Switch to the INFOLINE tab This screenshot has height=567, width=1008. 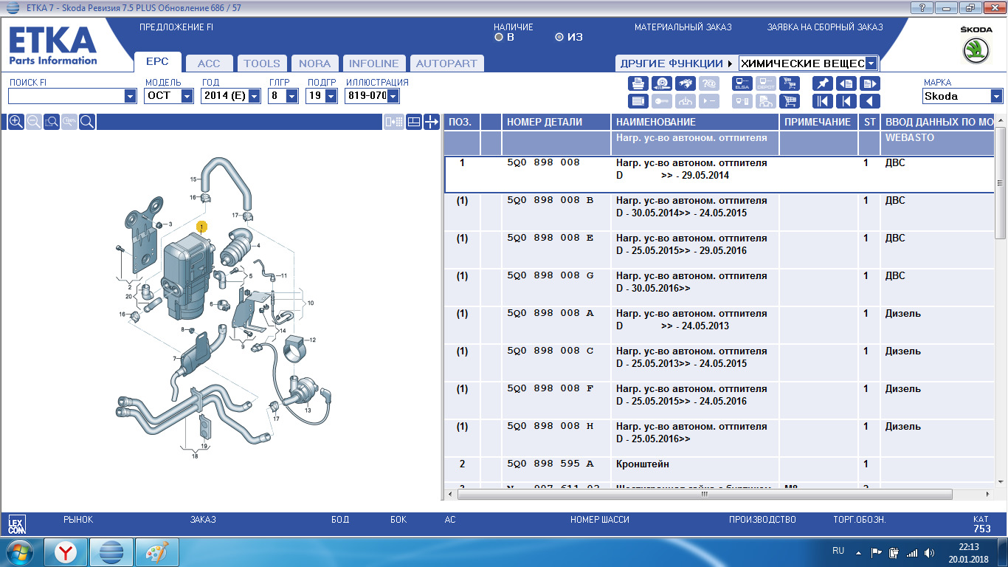(373, 63)
